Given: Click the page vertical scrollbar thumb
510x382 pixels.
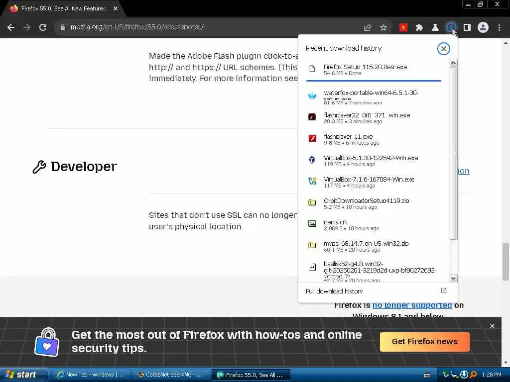Looking at the screenshot, I should pos(506,262).
